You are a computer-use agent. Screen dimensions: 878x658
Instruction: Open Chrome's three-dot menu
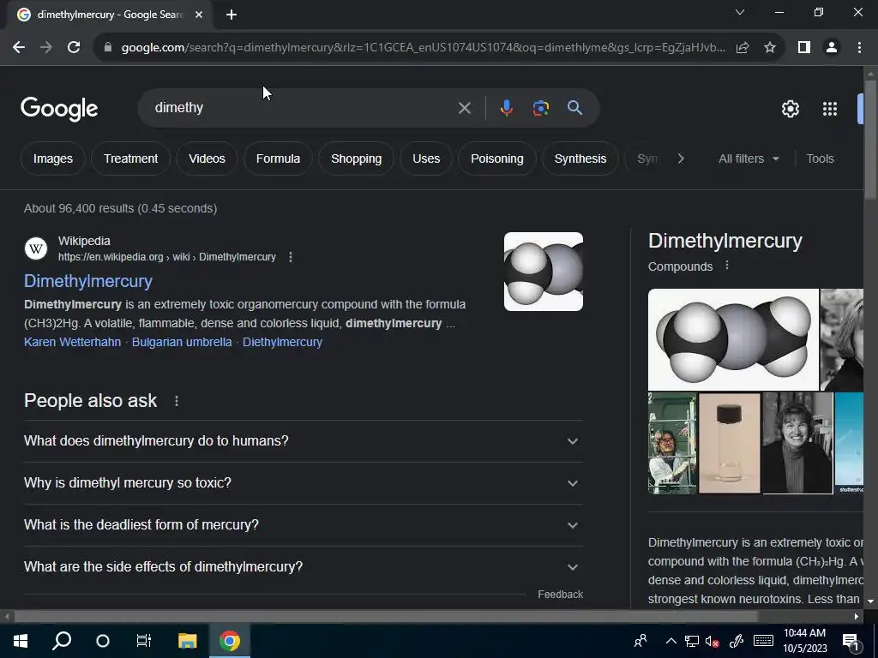pos(859,48)
